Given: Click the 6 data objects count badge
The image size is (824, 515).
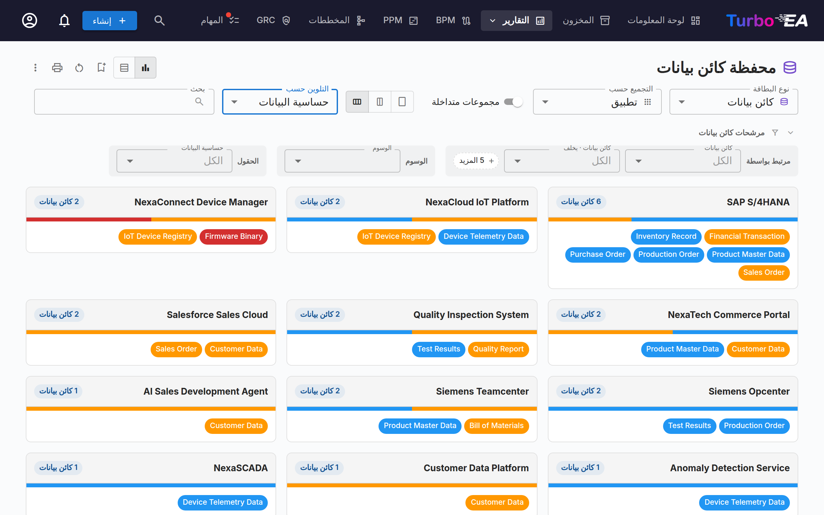Looking at the screenshot, I should 581,202.
